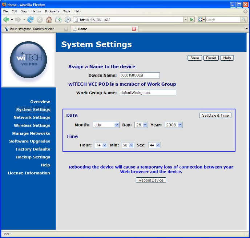Click the loading throbber icon

(245, 11)
